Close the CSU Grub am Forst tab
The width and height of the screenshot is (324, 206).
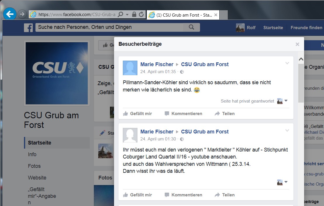[x=216, y=15]
